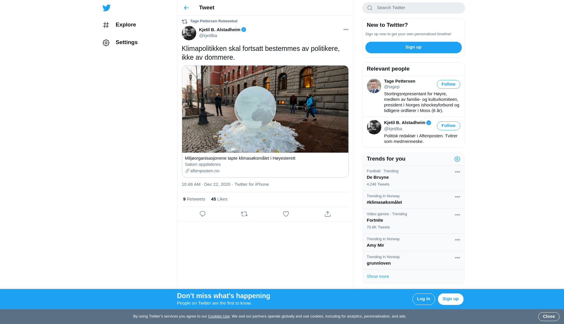The height and width of the screenshot is (324, 564).
Task: Open more options for Fortnite trend
Action: pos(457,215)
